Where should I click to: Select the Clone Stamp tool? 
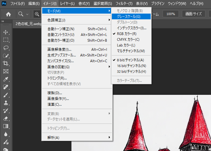click(x=5, y=103)
